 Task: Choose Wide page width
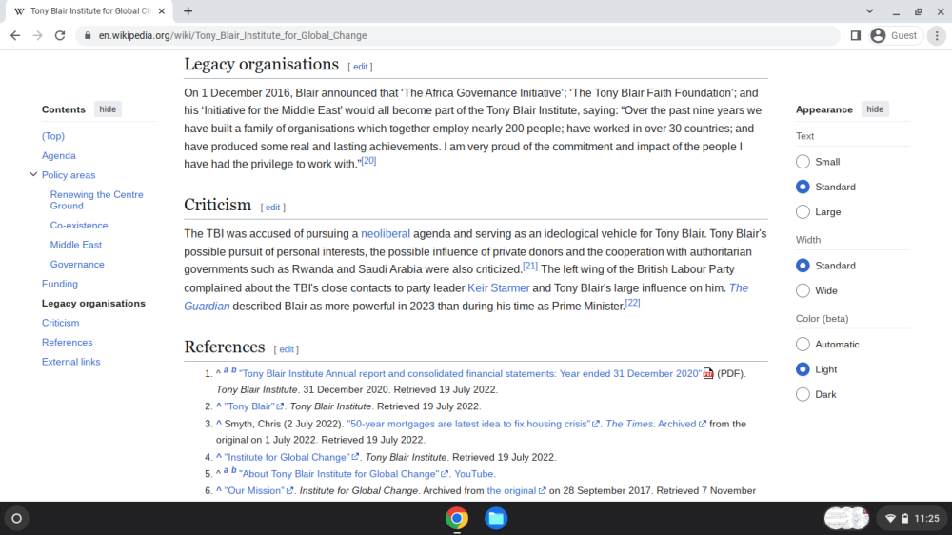[803, 291]
